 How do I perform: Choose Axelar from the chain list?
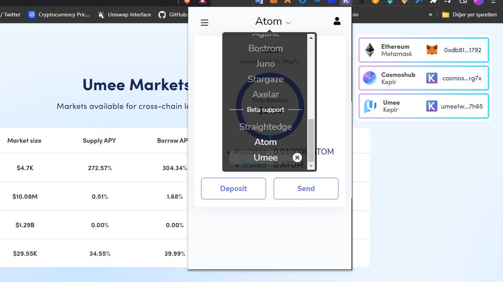pyautogui.click(x=265, y=94)
